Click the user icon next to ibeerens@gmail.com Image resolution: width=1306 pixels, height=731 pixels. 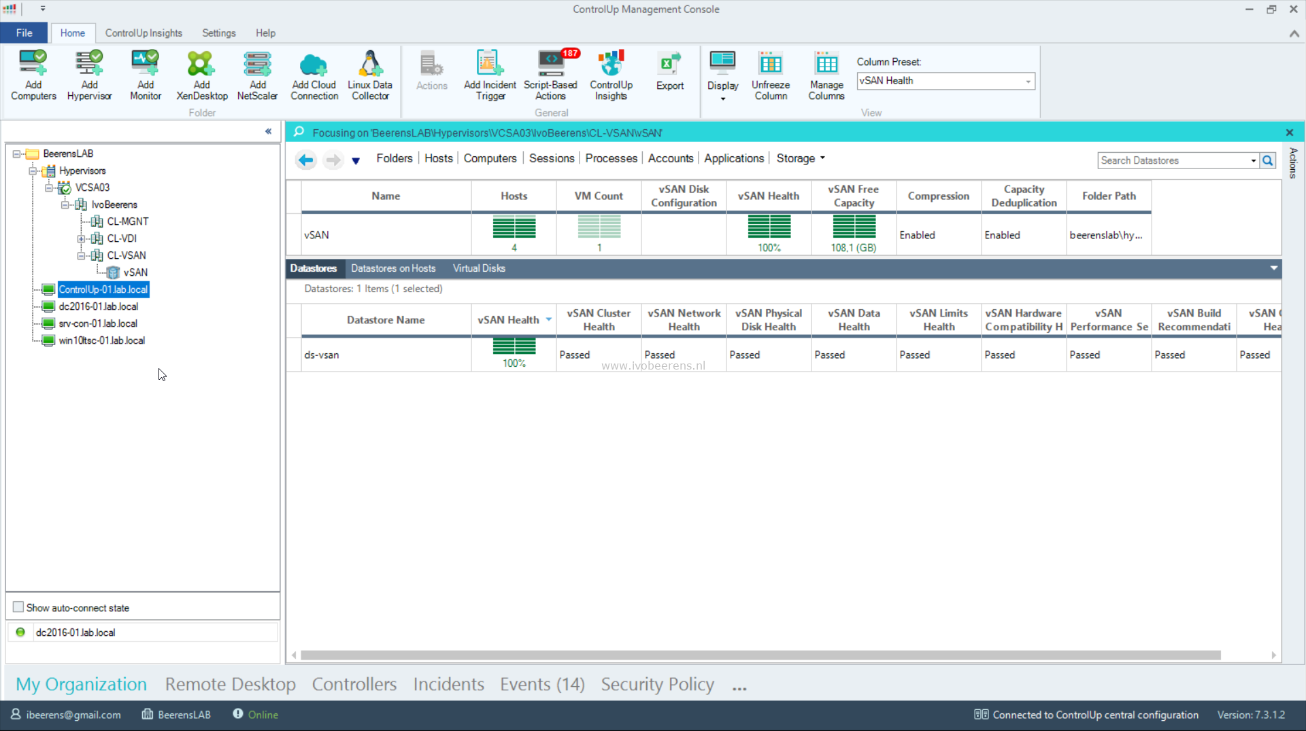point(16,714)
